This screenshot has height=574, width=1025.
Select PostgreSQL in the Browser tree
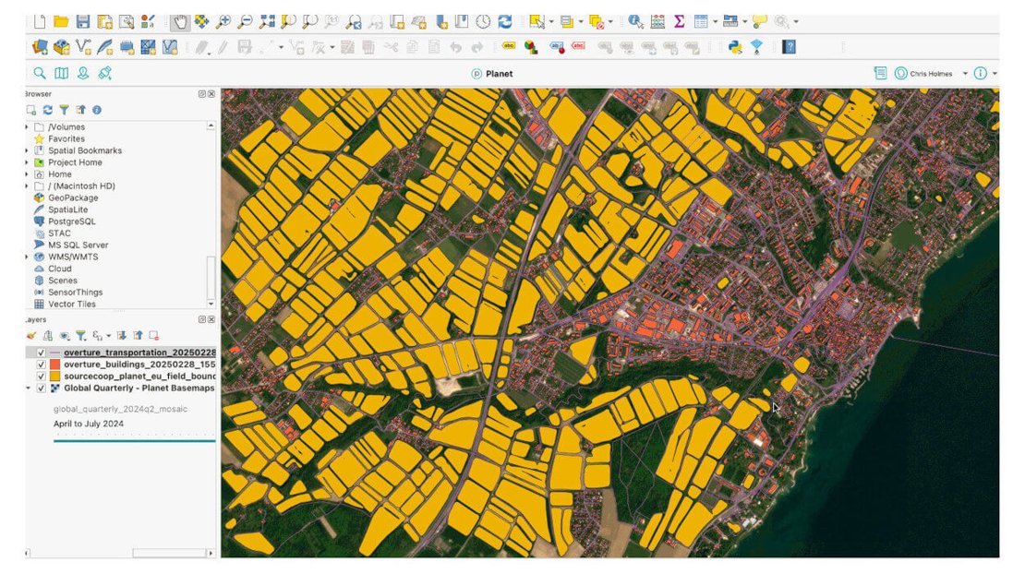click(x=71, y=221)
